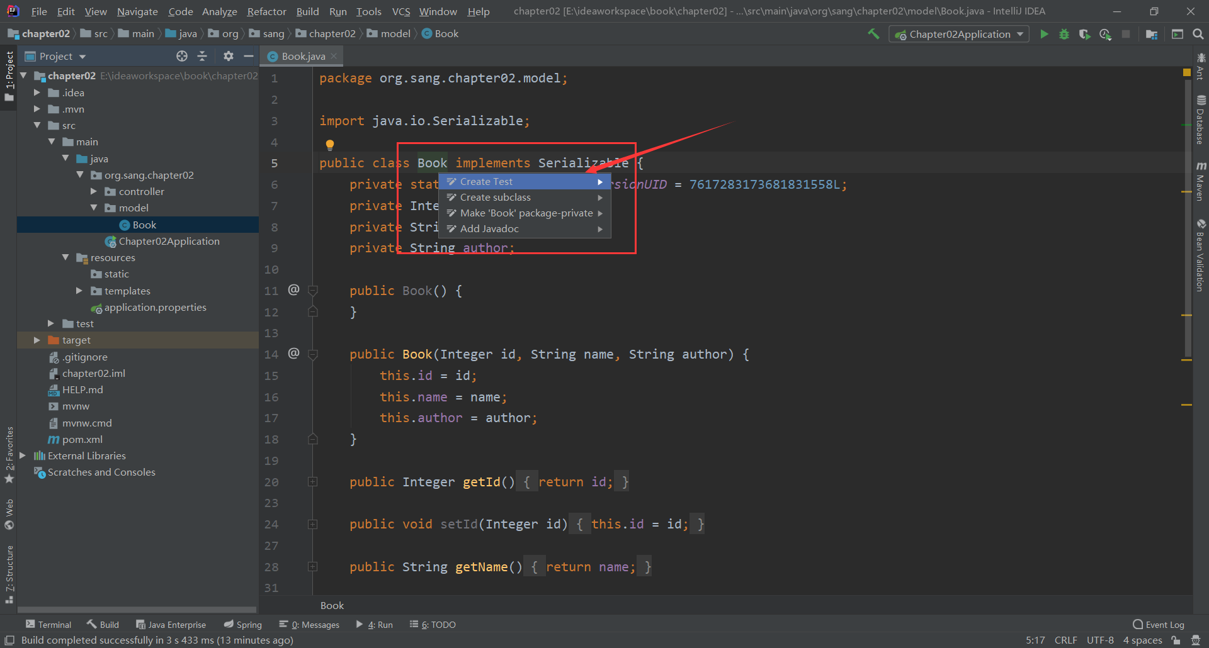Toggle tool window bars icon in status bar corner
This screenshot has height=648, width=1209.
9,640
